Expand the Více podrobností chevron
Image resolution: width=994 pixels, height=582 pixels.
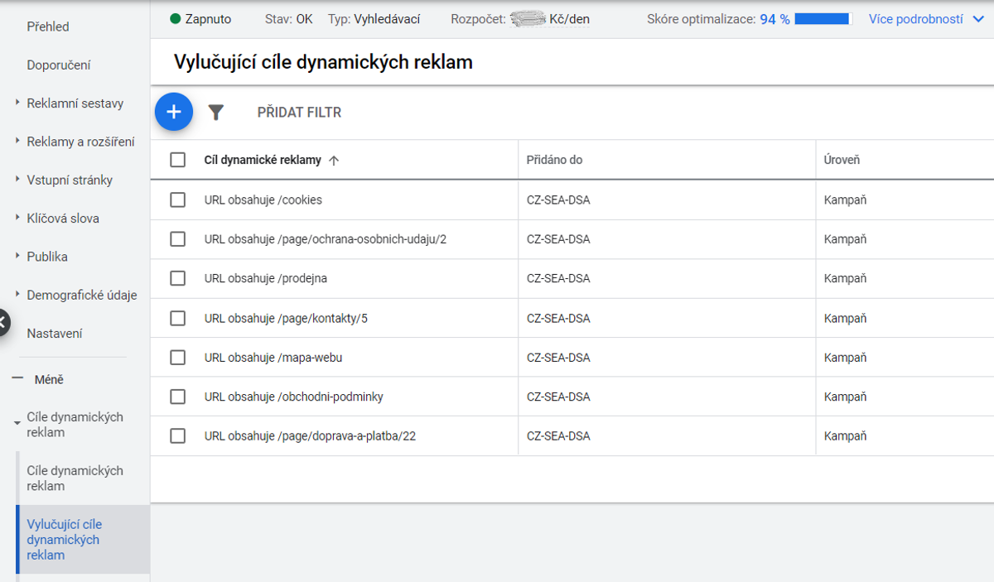(x=977, y=19)
